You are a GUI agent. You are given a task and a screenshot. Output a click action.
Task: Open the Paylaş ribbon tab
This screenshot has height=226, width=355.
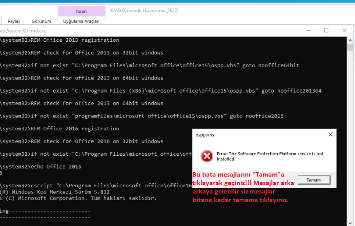(14, 21)
